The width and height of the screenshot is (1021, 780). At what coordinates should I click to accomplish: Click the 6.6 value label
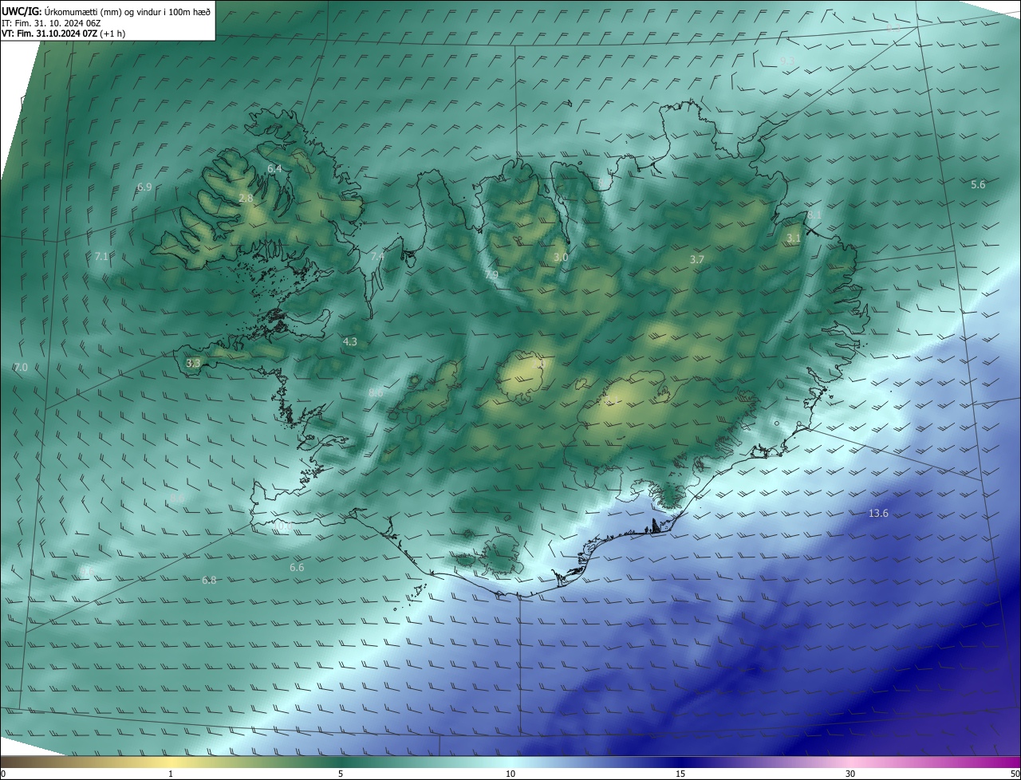tap(297, 568)
